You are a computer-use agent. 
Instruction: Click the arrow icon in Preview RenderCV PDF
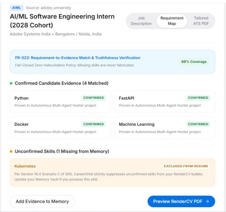point(207,201)
